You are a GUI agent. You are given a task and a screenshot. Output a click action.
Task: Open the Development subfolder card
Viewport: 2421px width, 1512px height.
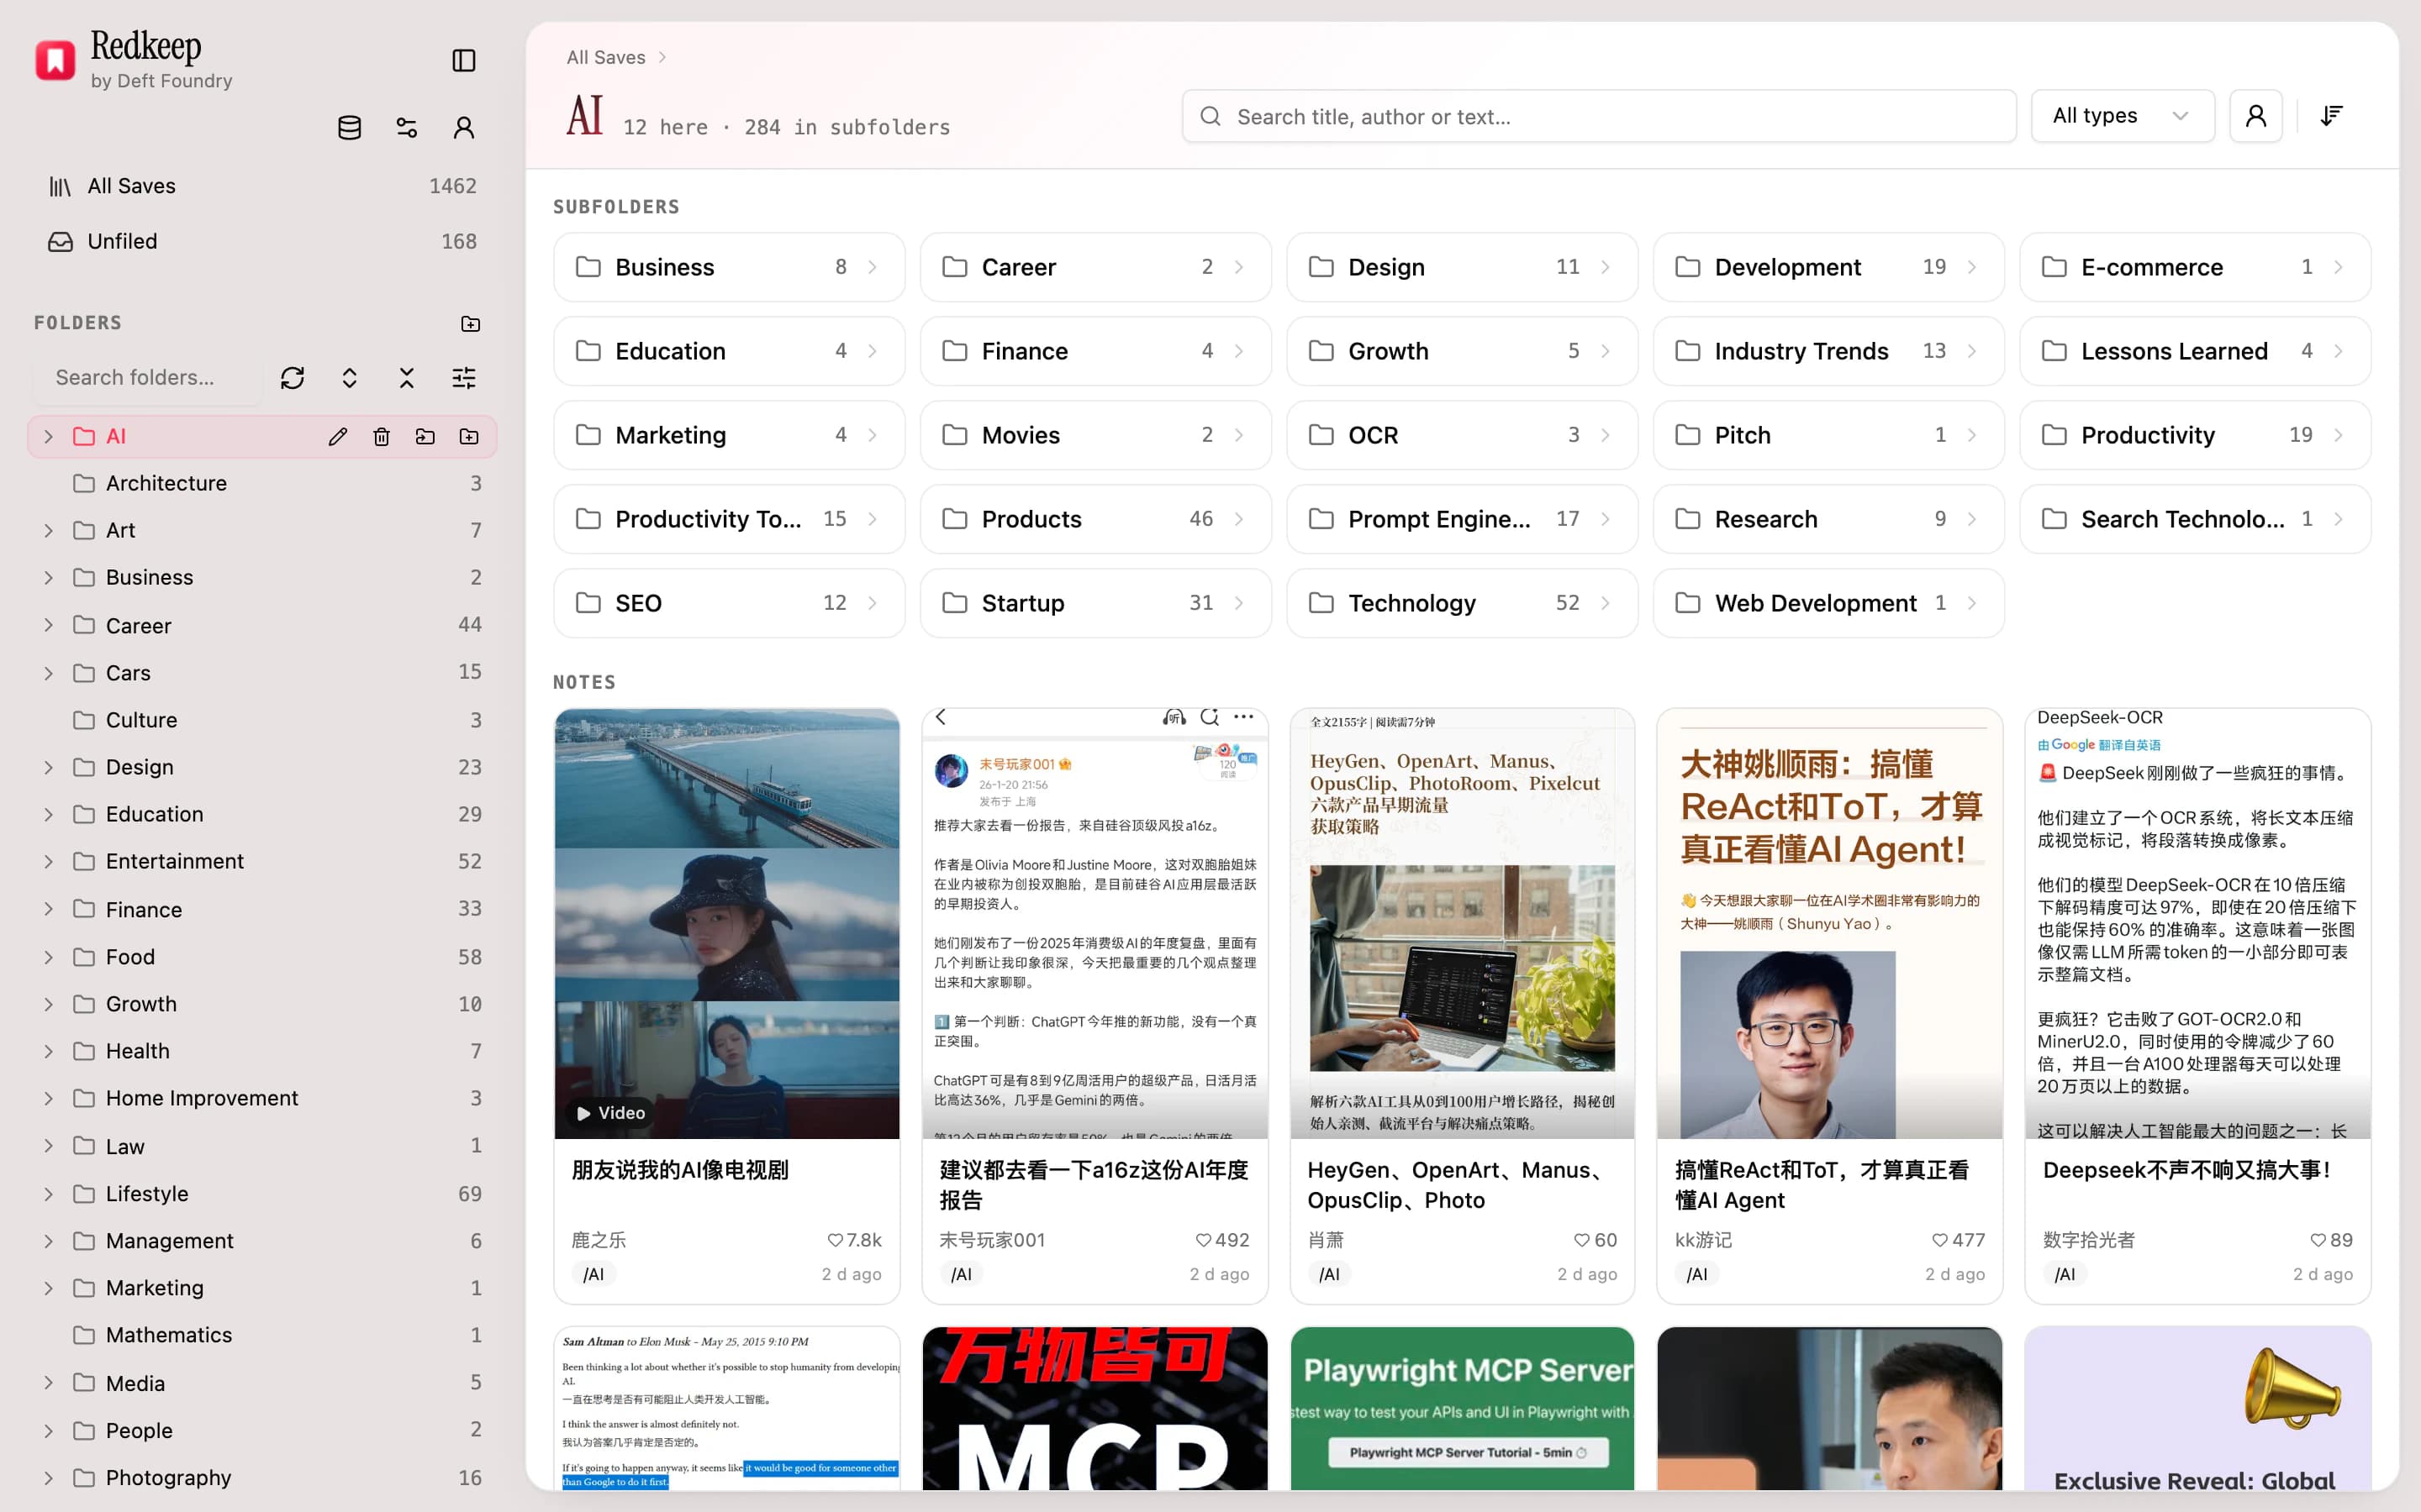1828,267
